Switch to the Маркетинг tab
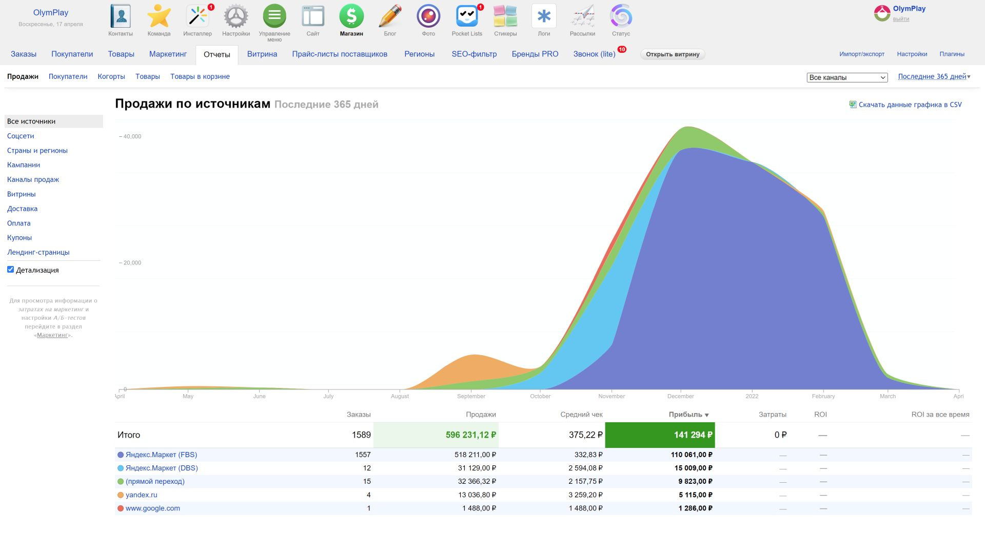985x554 pixels. click(168, 54)
